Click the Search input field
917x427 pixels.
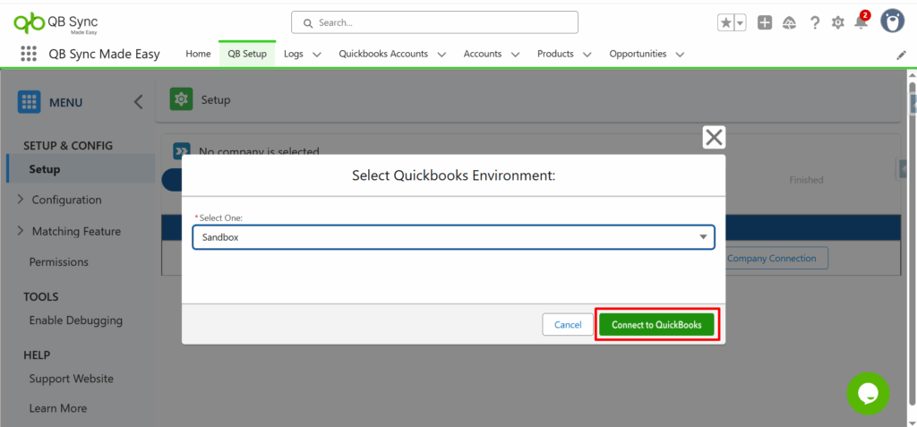[x=435, y=22]
